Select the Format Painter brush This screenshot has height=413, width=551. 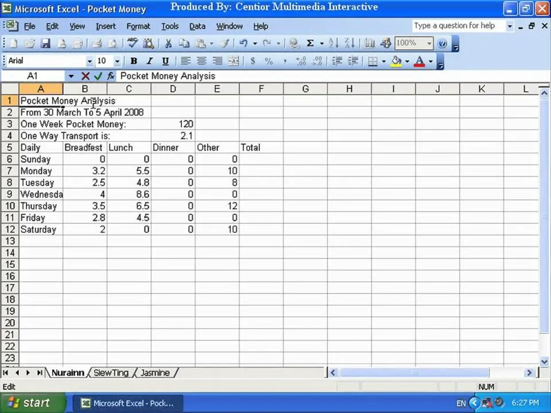(224, 43)
